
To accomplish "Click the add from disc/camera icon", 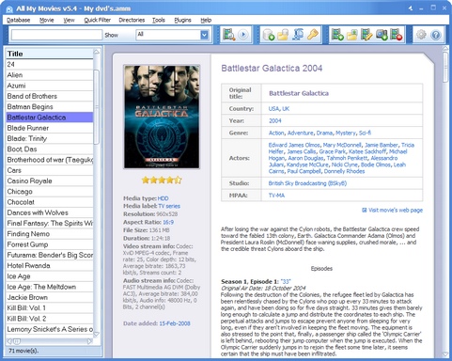I will [382, 35].
